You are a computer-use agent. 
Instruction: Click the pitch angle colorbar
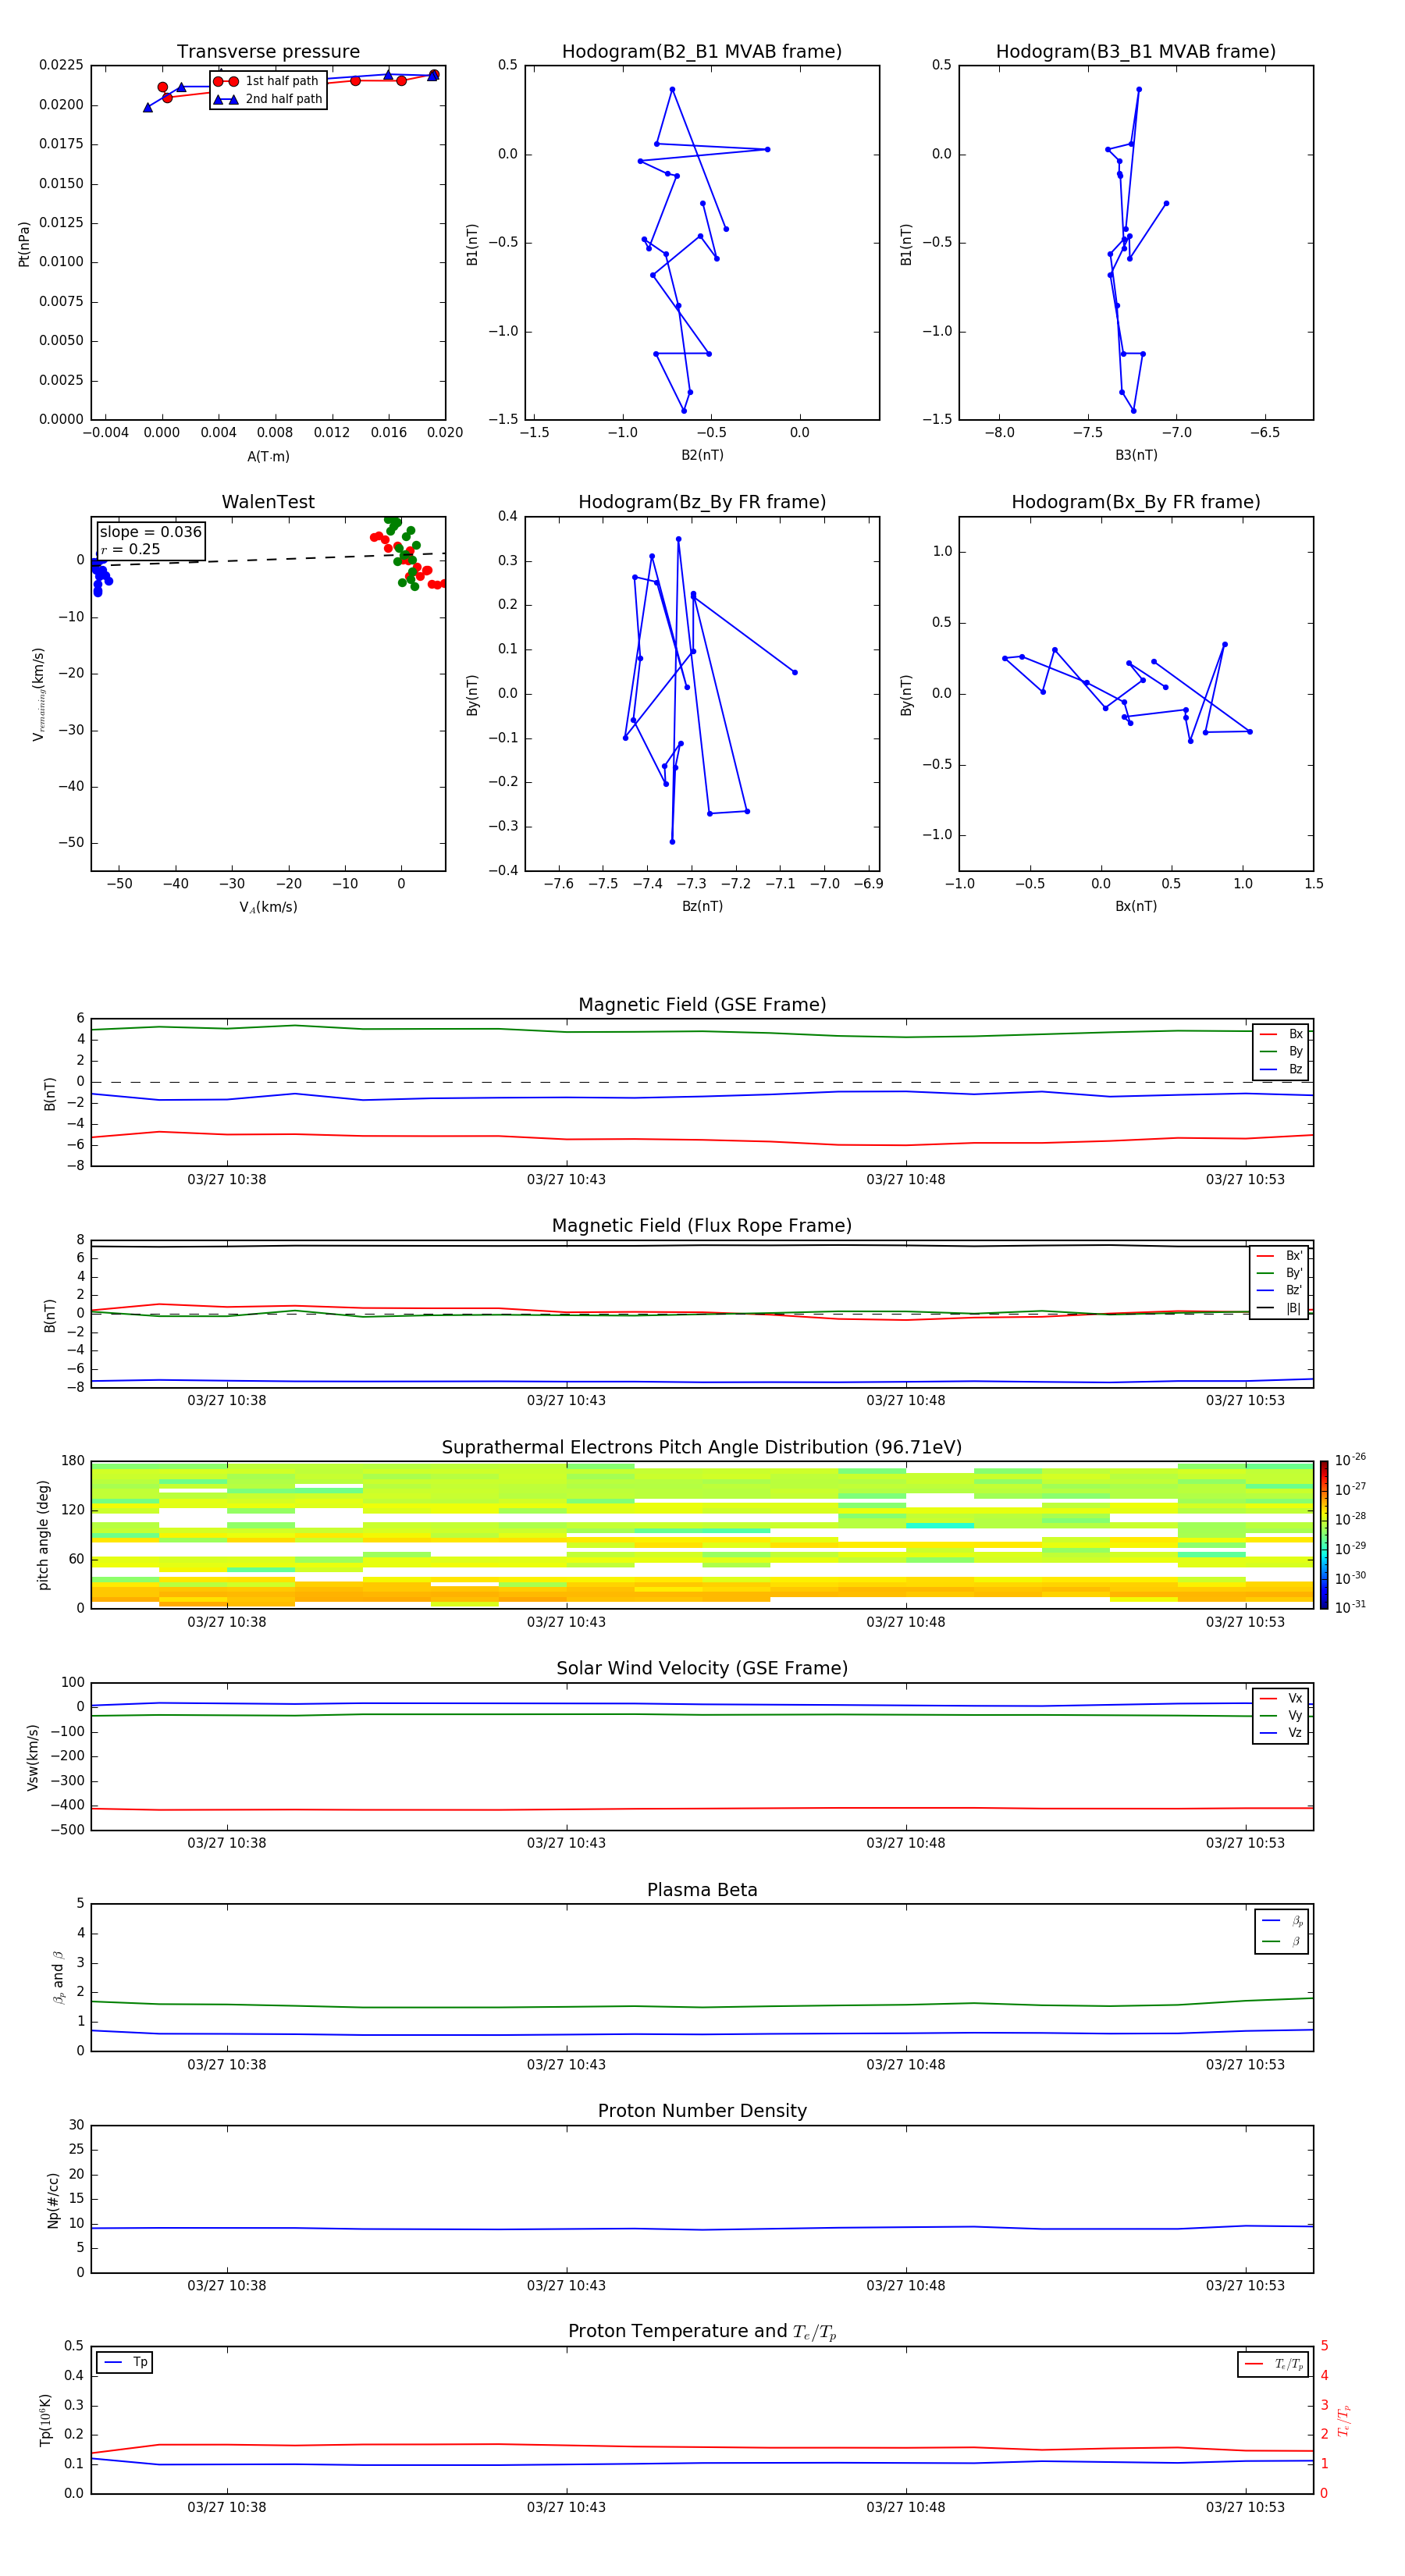tap(1323, 1535)
